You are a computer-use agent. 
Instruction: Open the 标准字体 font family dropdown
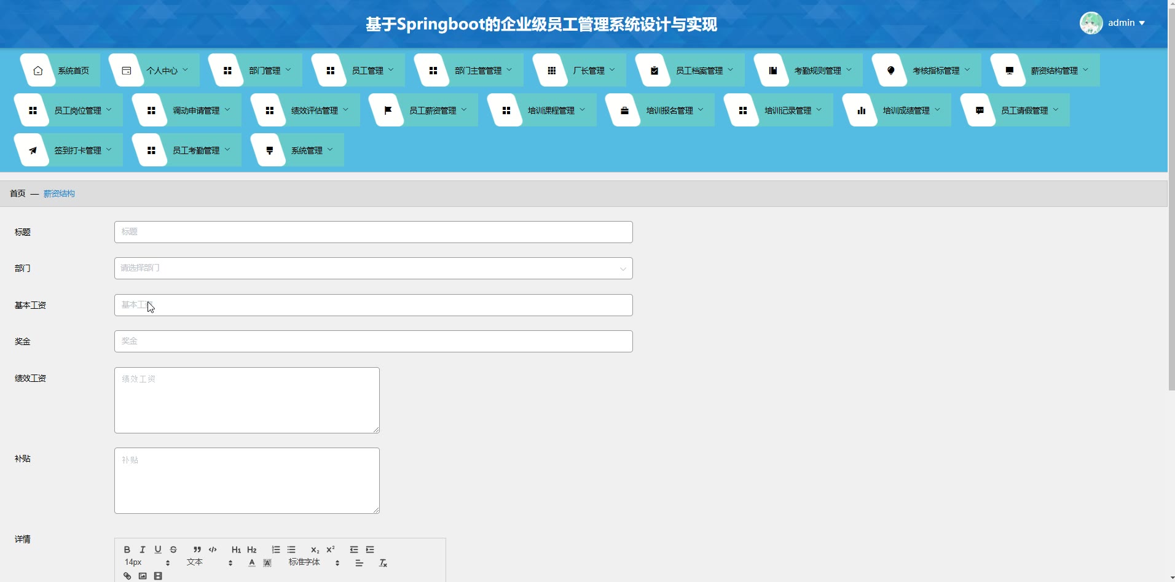coord(314,562)
